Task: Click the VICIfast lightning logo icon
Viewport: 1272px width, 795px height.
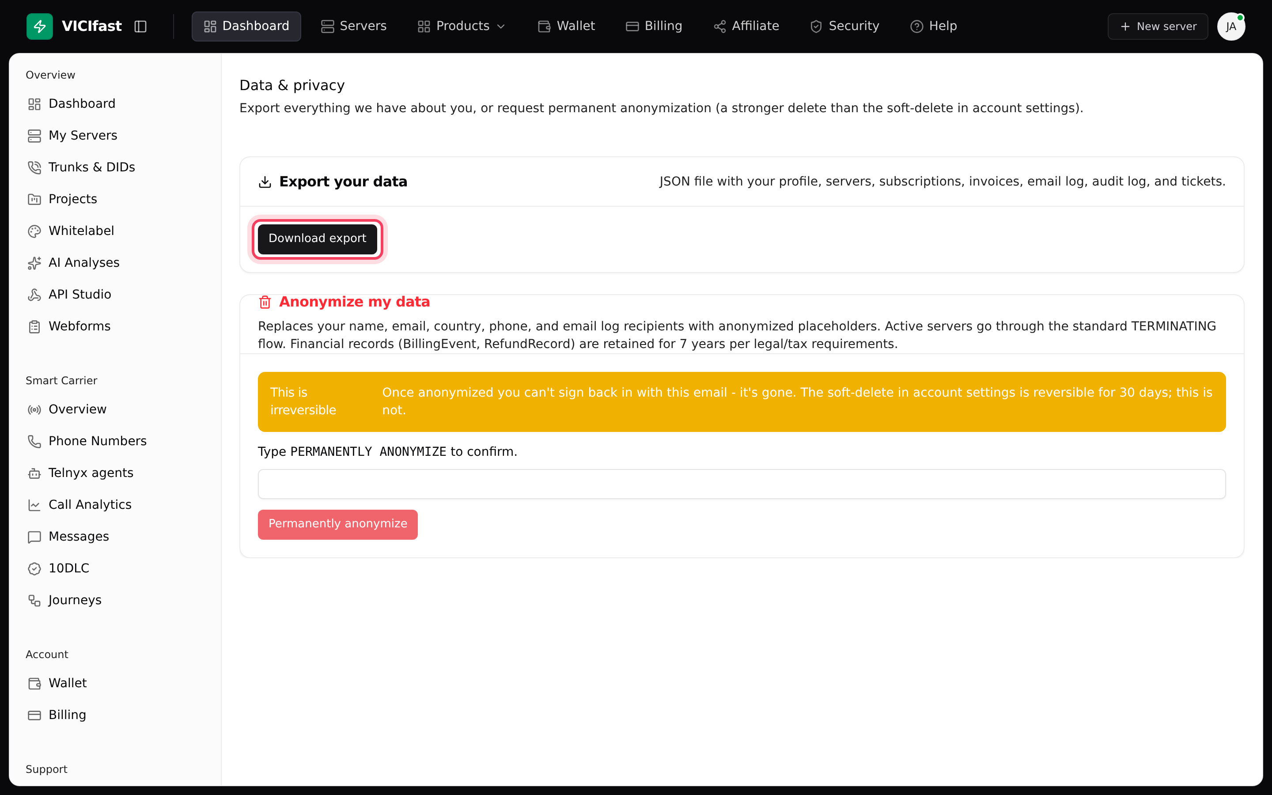Action: (39, 26)
